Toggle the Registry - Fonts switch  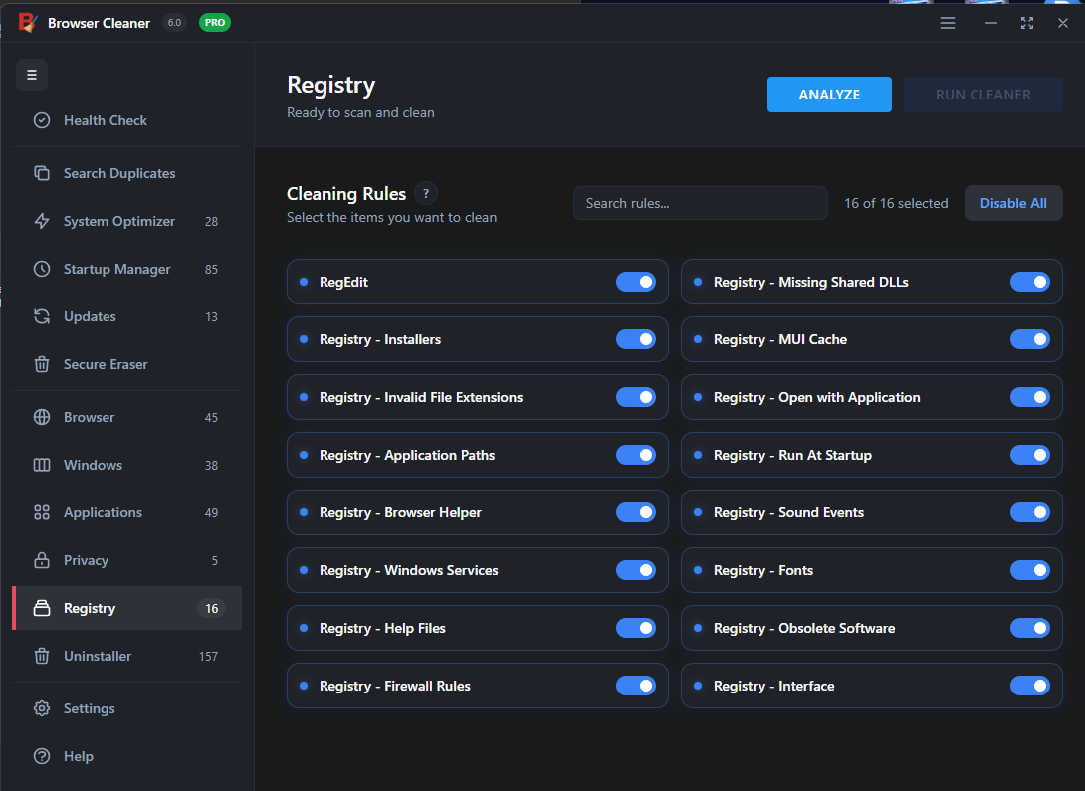[1029, 570]
